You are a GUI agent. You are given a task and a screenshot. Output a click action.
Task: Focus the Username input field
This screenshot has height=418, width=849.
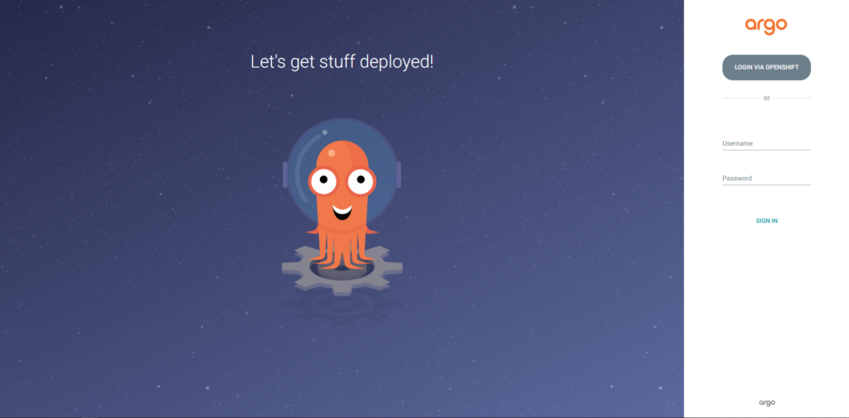coord(766,144)
